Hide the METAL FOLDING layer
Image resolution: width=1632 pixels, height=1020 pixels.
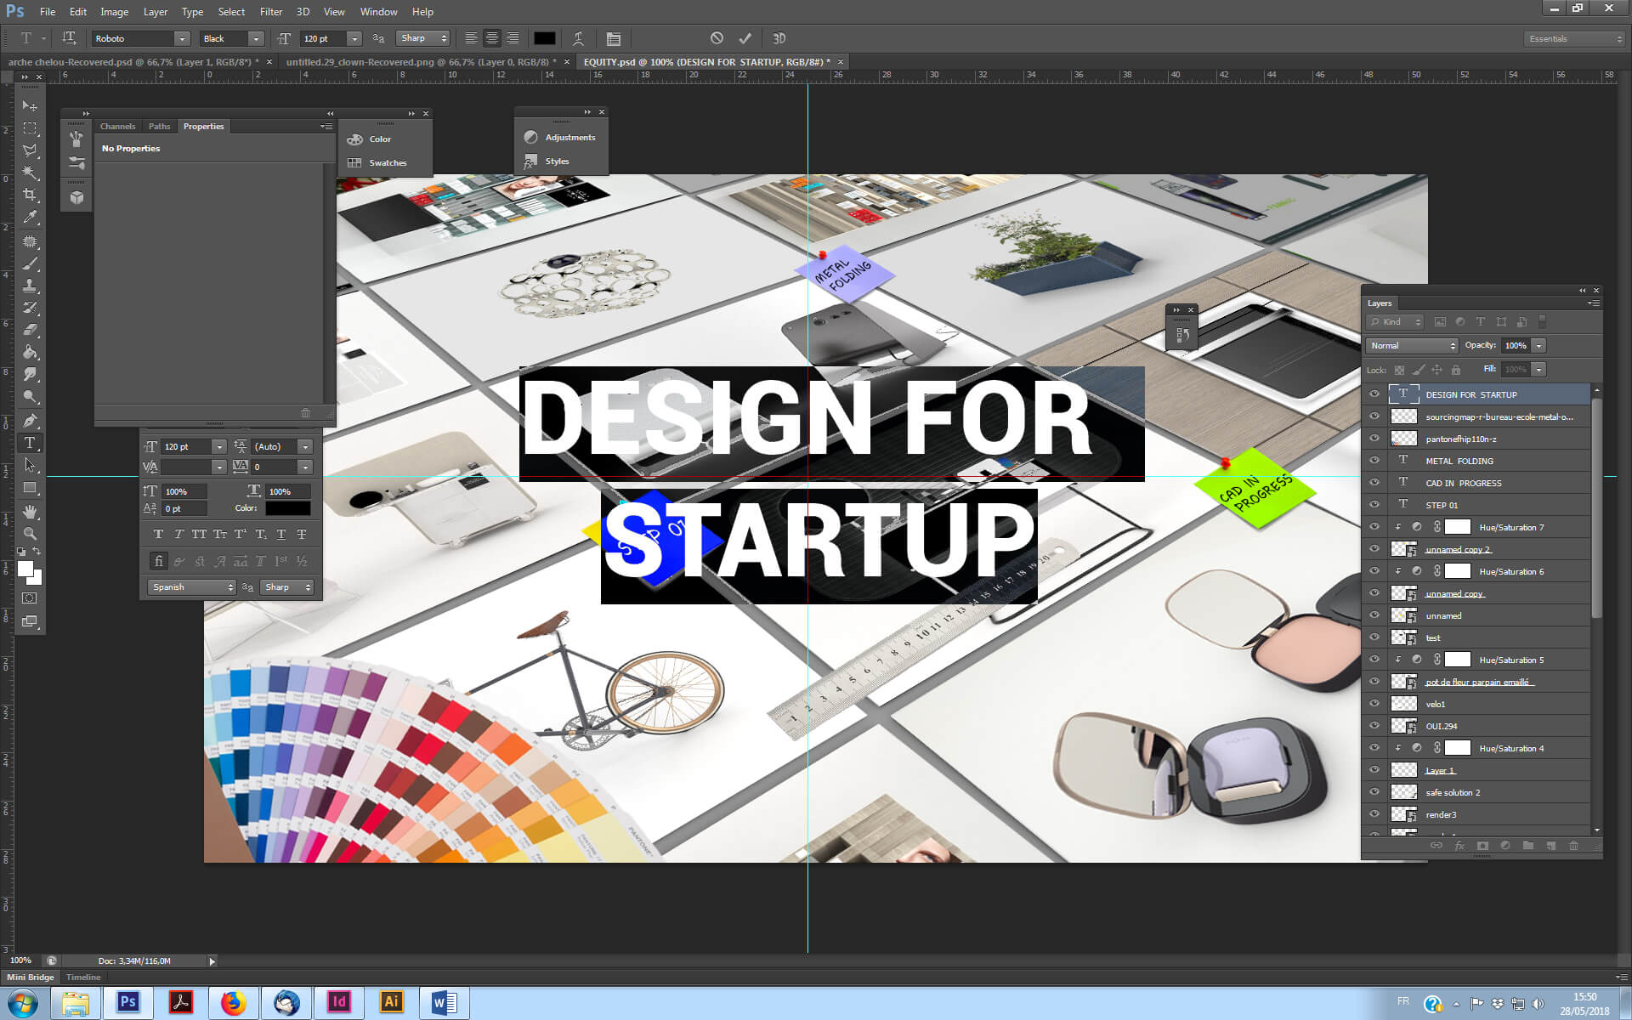pos(1374,461)
